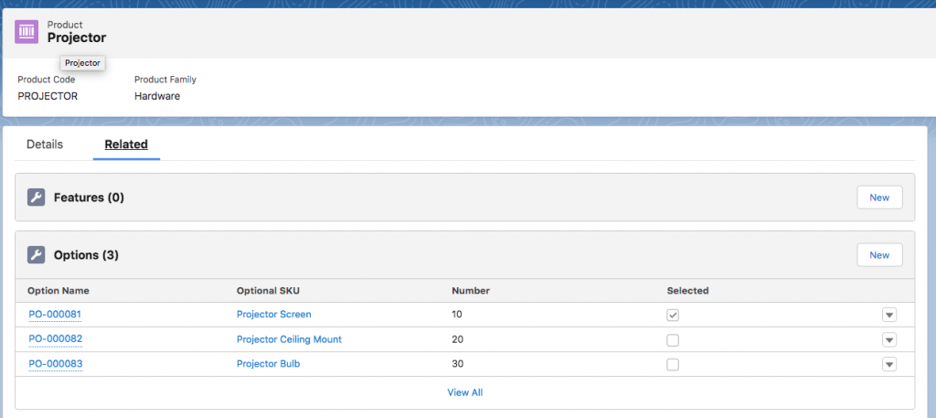Open the PO-000082 option link
Screen dimensions: 936x418
(56, 339)
